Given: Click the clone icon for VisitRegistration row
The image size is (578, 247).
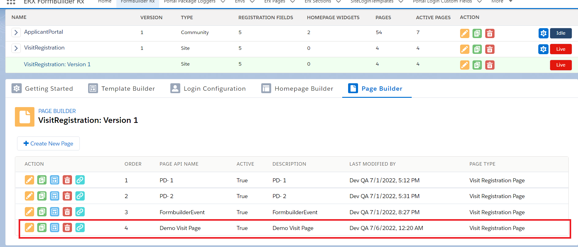Looking at the screenshot, I should (477, 49).
